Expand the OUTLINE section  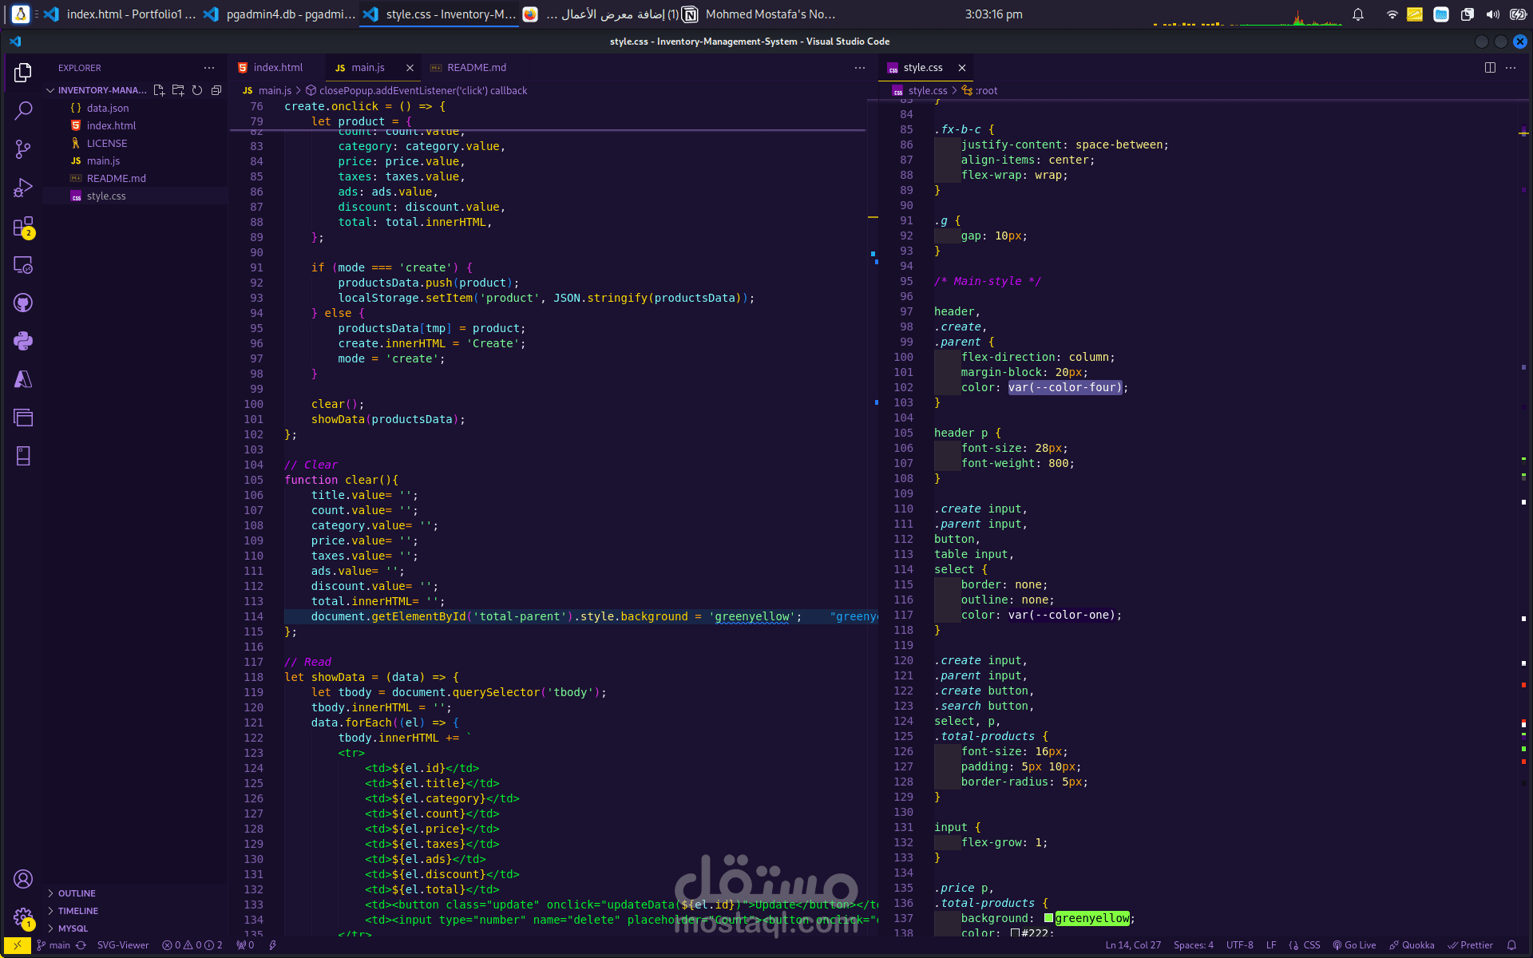(x=77, y=893)
